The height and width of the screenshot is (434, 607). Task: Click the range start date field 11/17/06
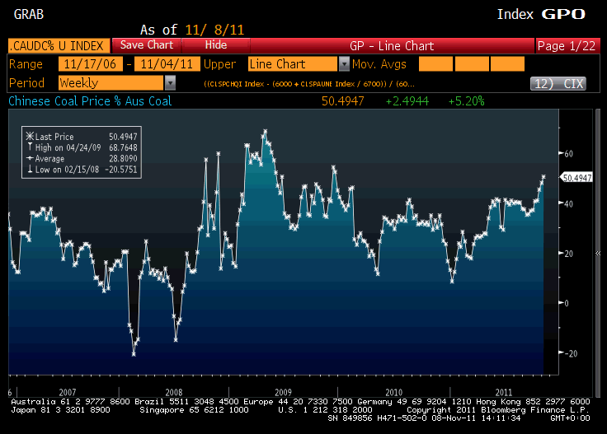(x=89, y=64)
